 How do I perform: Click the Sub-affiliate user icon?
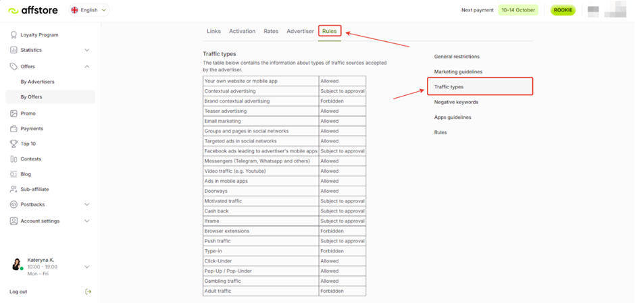(x=14, y=190)
